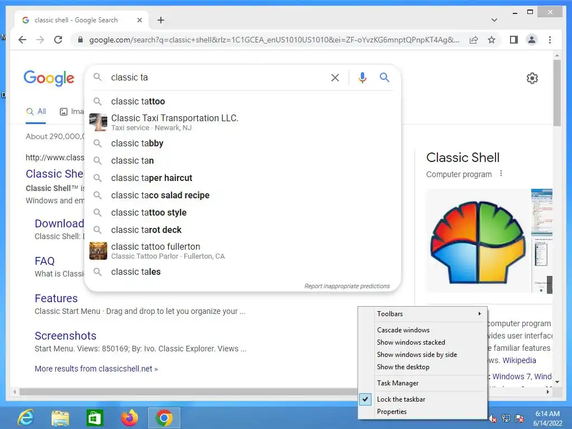
Task: Open the Wikipedia link in knowledge panel
Action: (519, 360)
